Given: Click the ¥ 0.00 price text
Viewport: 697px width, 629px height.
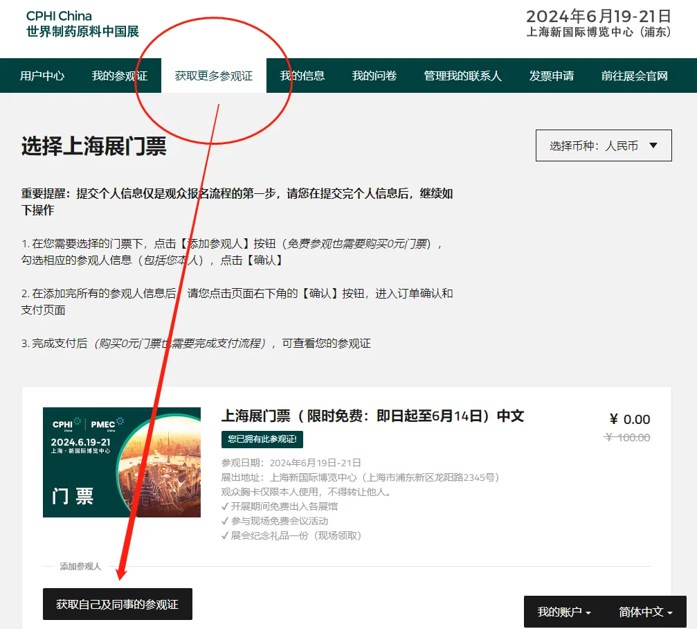Looking at the screenshot, I should click(629, 419).
